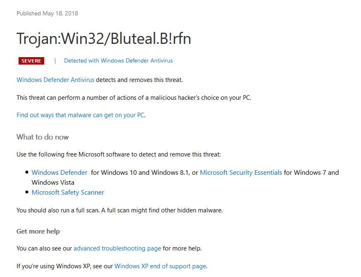Click the red SEVERE alert badge
Screen dimensions: 361x277
31,61
